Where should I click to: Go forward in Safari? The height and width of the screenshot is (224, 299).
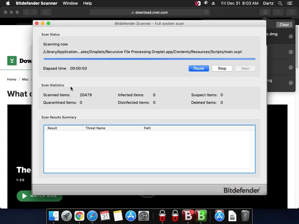pyautogui.click(x=34, y=12)
